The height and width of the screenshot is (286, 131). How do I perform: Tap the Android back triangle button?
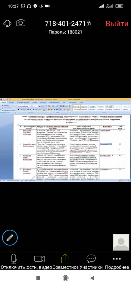coord(92,278)
